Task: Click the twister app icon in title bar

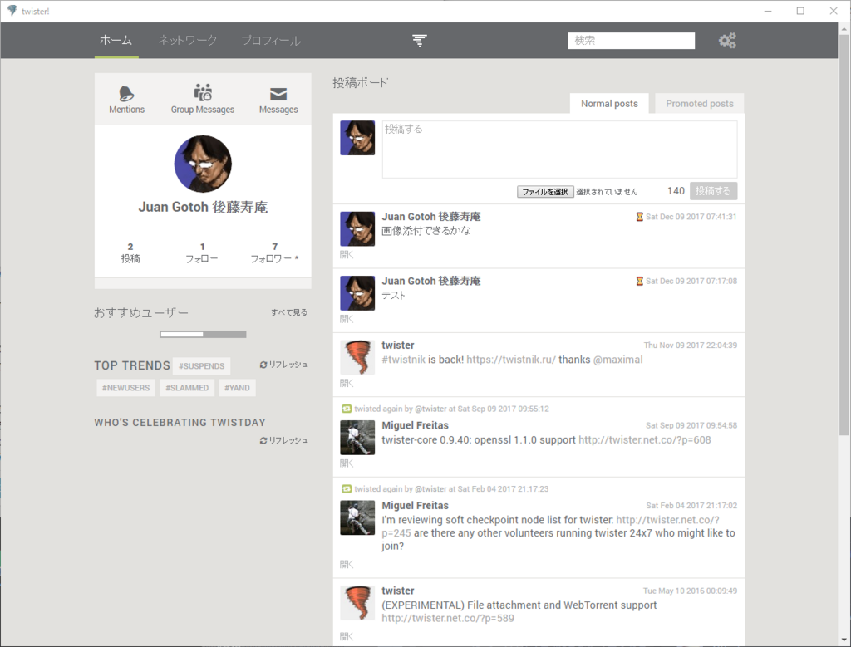Action: pyautogui.click(x=12, y=11)
